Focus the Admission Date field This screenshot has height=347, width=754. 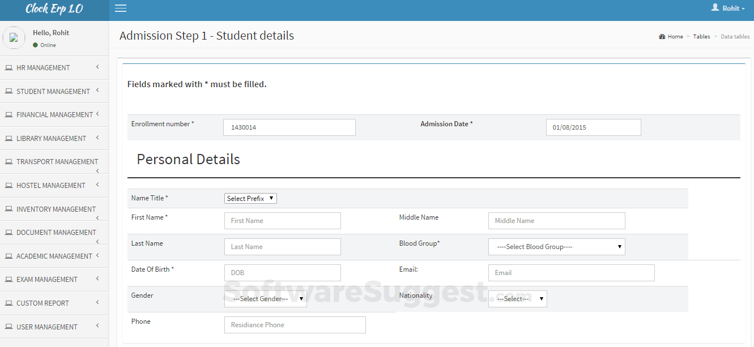point(593,127)
